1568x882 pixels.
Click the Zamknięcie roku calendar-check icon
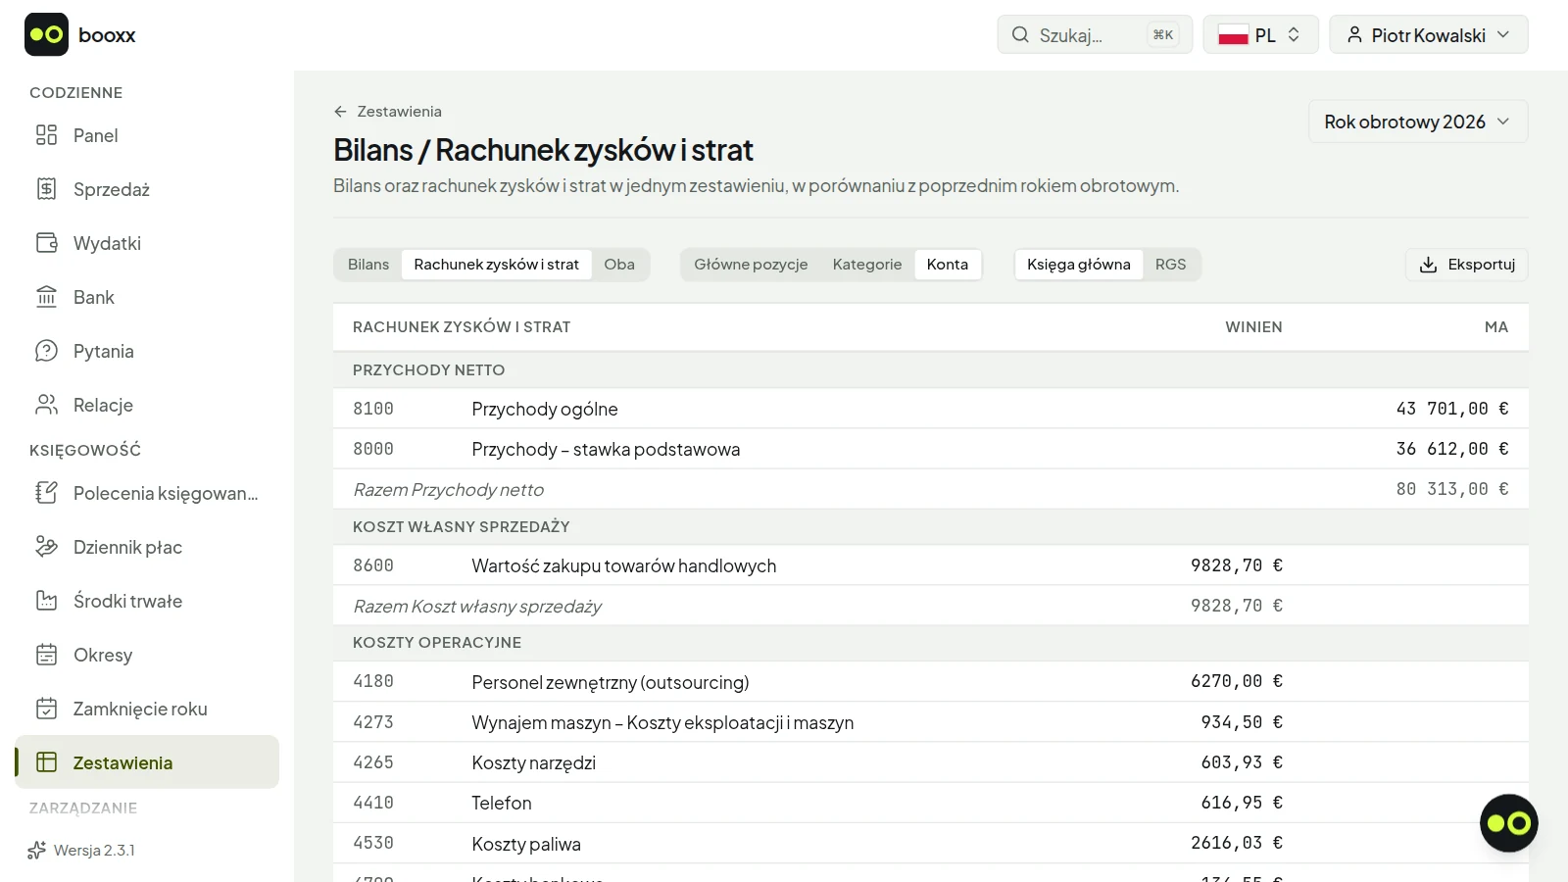click(46, 709)
